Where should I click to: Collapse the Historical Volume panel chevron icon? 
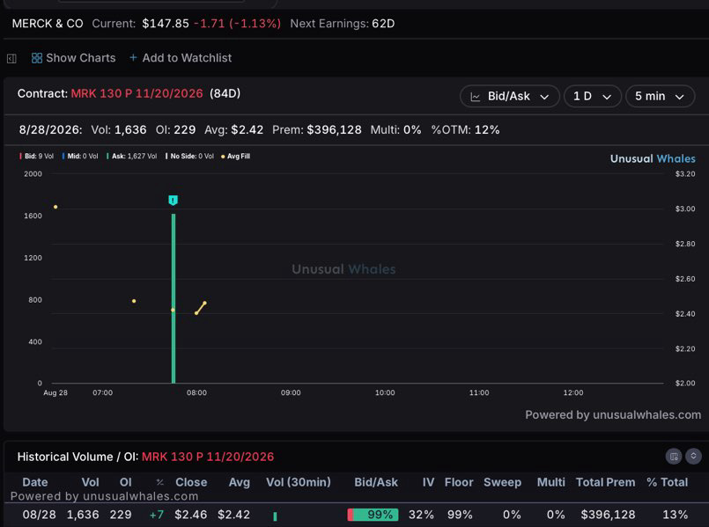coord(693,456)
